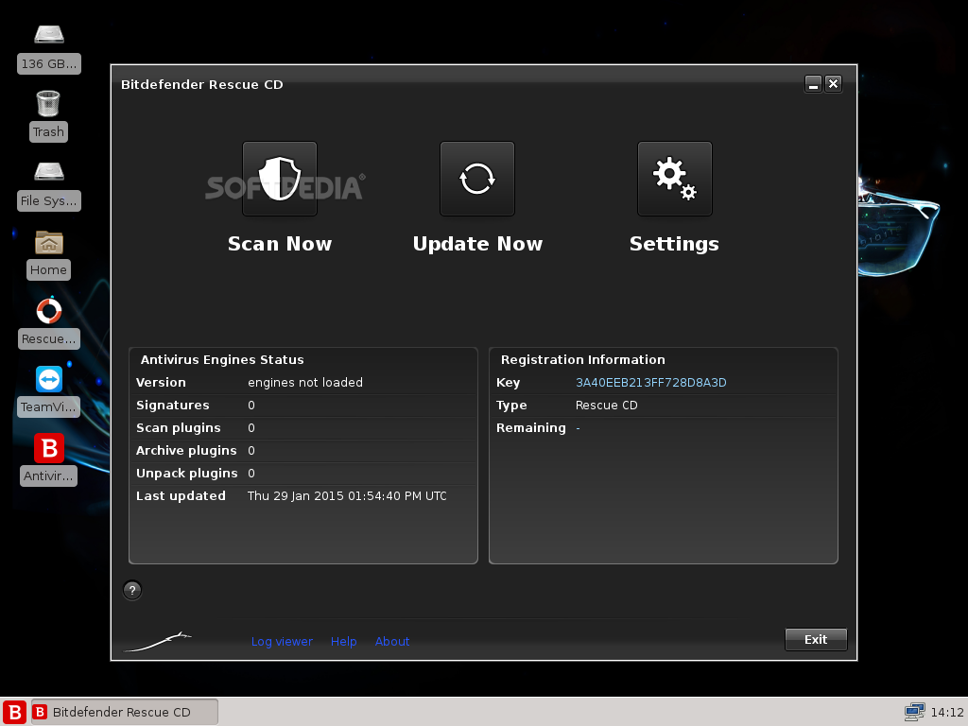This screenshot has width=968, height=726.
Task: Click the Settings label text
Action: pos(674,244)
